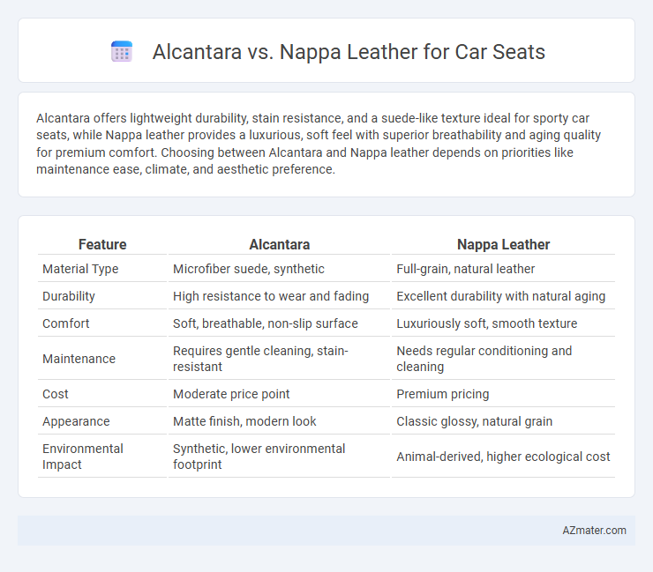
Task: Click the 'Alcantara' column header
Action: tap(279, 245)
